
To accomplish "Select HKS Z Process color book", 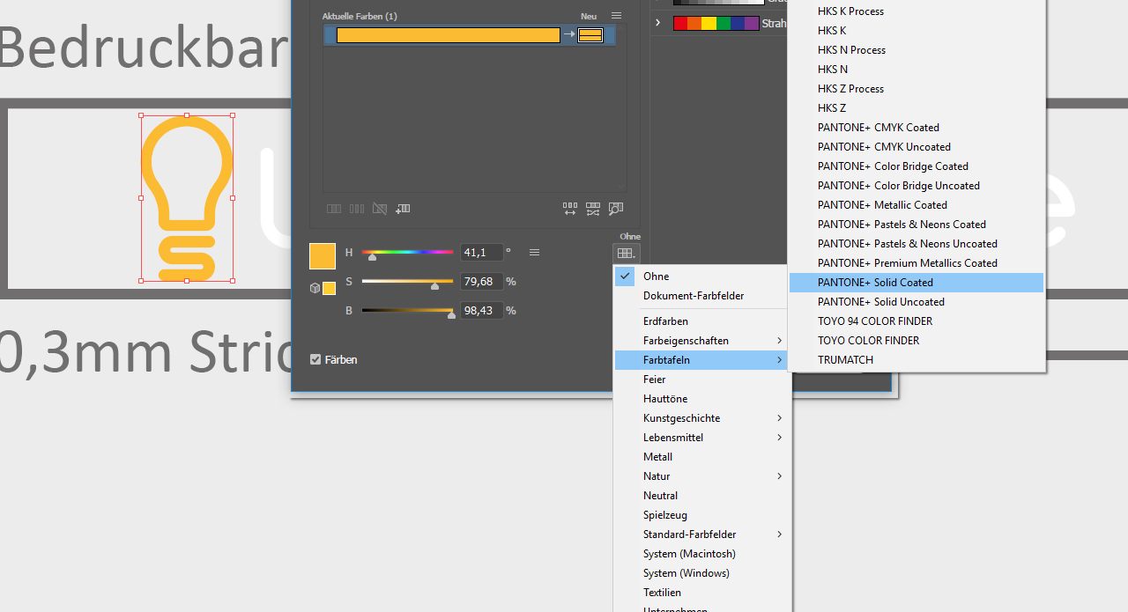I will coord(916,89).
